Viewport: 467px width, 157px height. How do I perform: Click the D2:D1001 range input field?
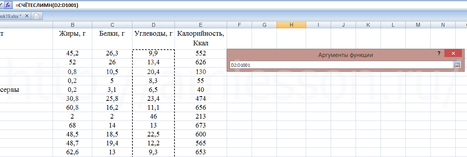[x=341, y=65]
